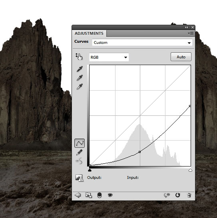217x218 pixels.
Task: Pick the gray point eyedropper
Action: (80, 77)
